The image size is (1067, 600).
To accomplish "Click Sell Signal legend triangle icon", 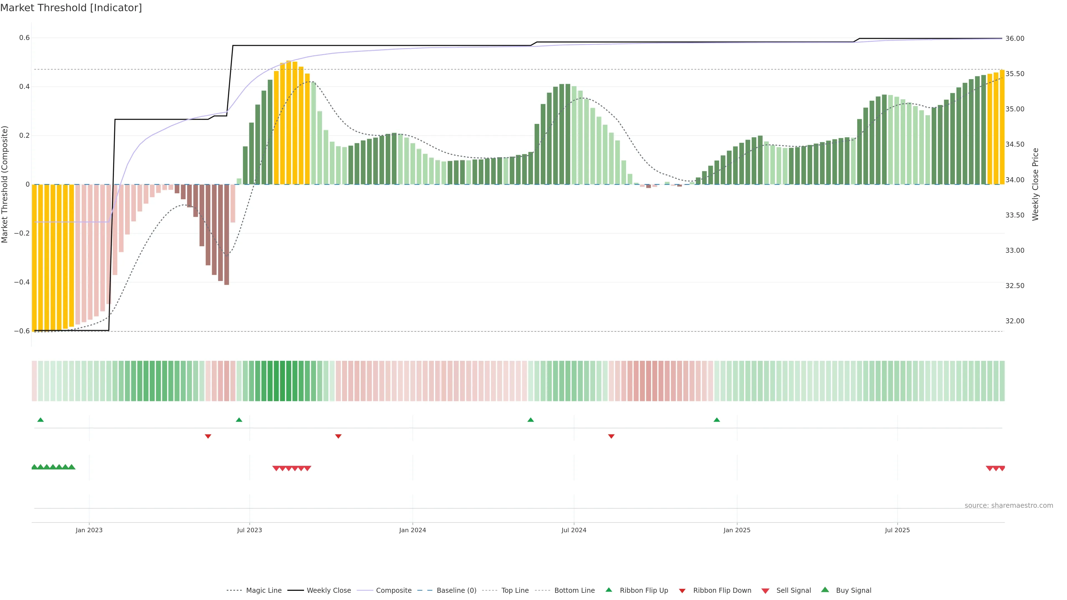I will pyautogui.click(x=766, y=591).
